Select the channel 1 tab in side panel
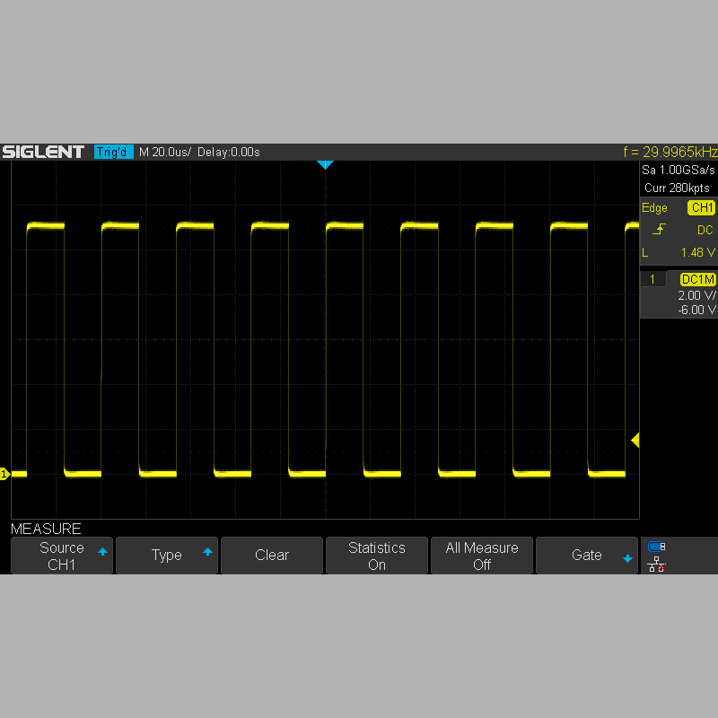The height and width of the screenshot is (718, 718). pos(653,280)
